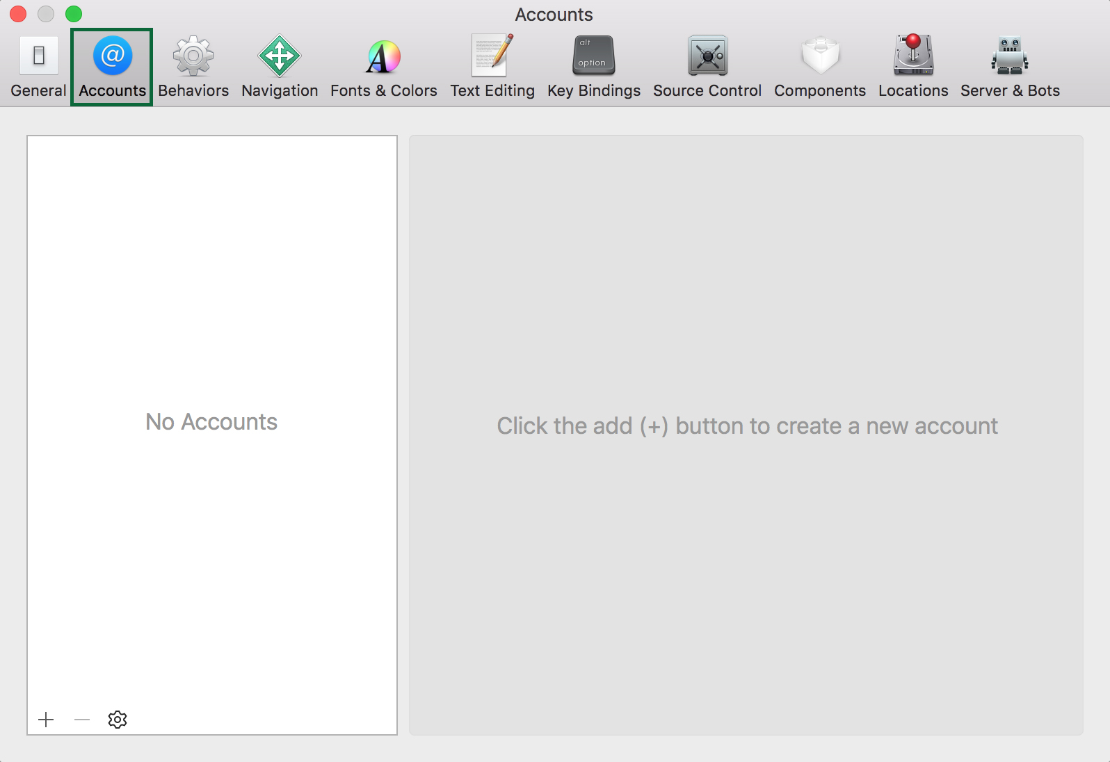Show Source Control preferences
Viewport: 1110px width, 762px height.
coord(707,67)
